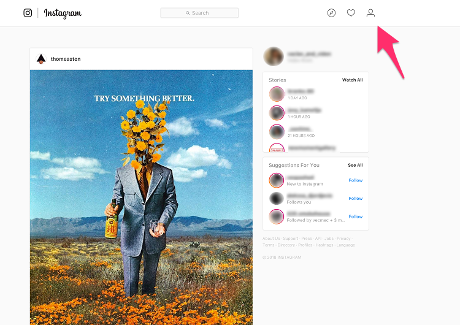The height and width of the screenshot is (325, 460).
Task: Click See All suggestions
Action: click(x=355, y=165)
